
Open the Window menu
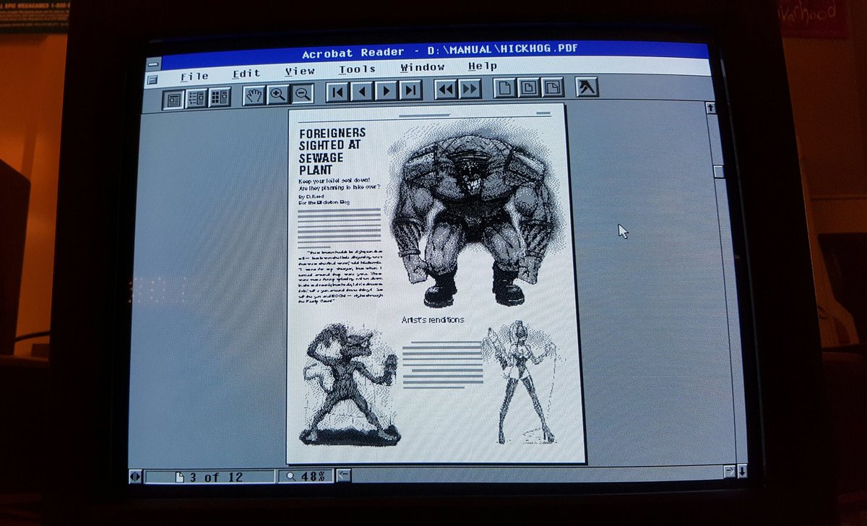click(x=423, y=67)
